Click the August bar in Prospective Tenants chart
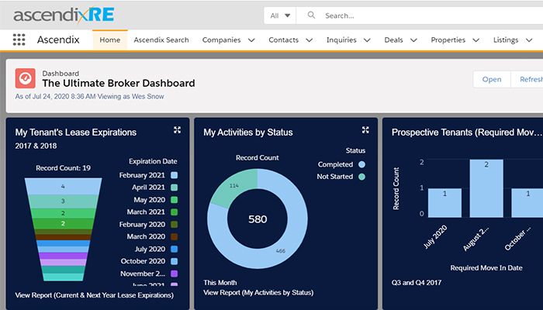 click(x=486, y=188)
